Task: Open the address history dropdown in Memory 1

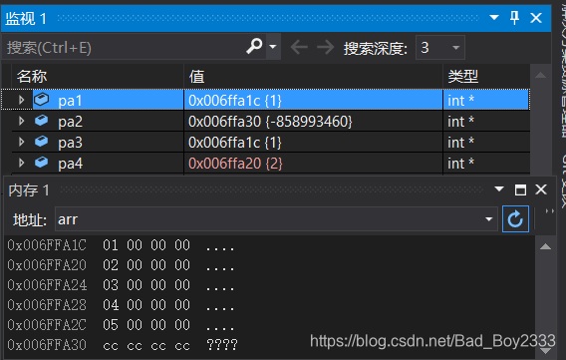Action: [488, 218]
